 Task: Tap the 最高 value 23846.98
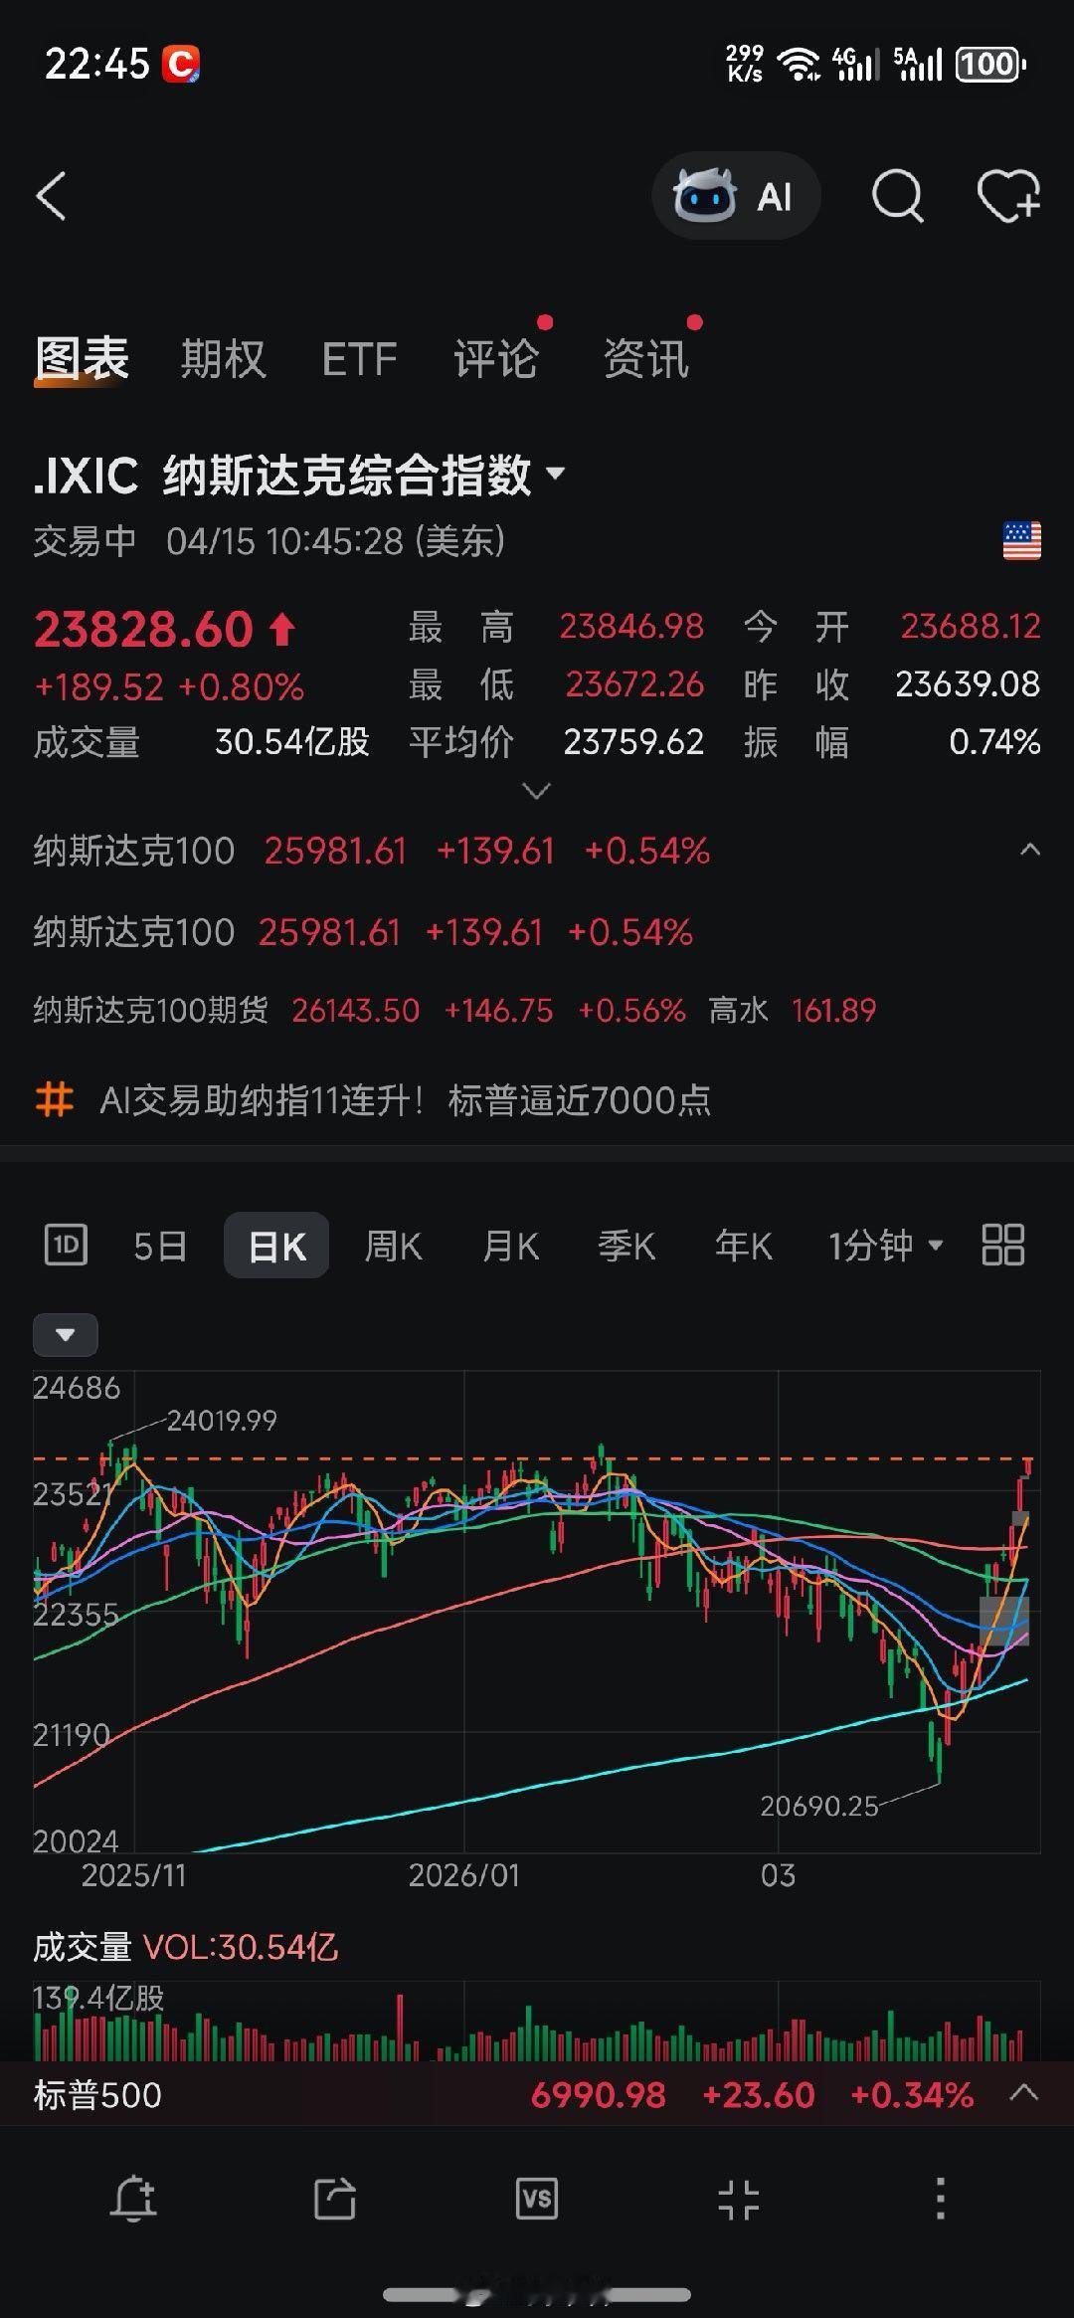[631, 627]
